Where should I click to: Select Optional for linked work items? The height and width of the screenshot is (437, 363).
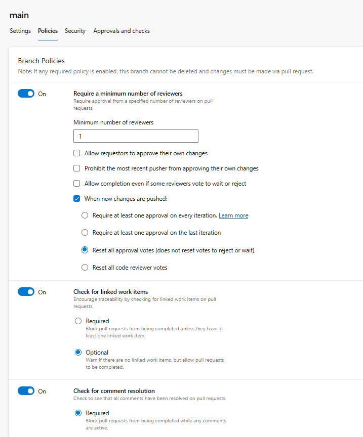click(x=78, y=353)
